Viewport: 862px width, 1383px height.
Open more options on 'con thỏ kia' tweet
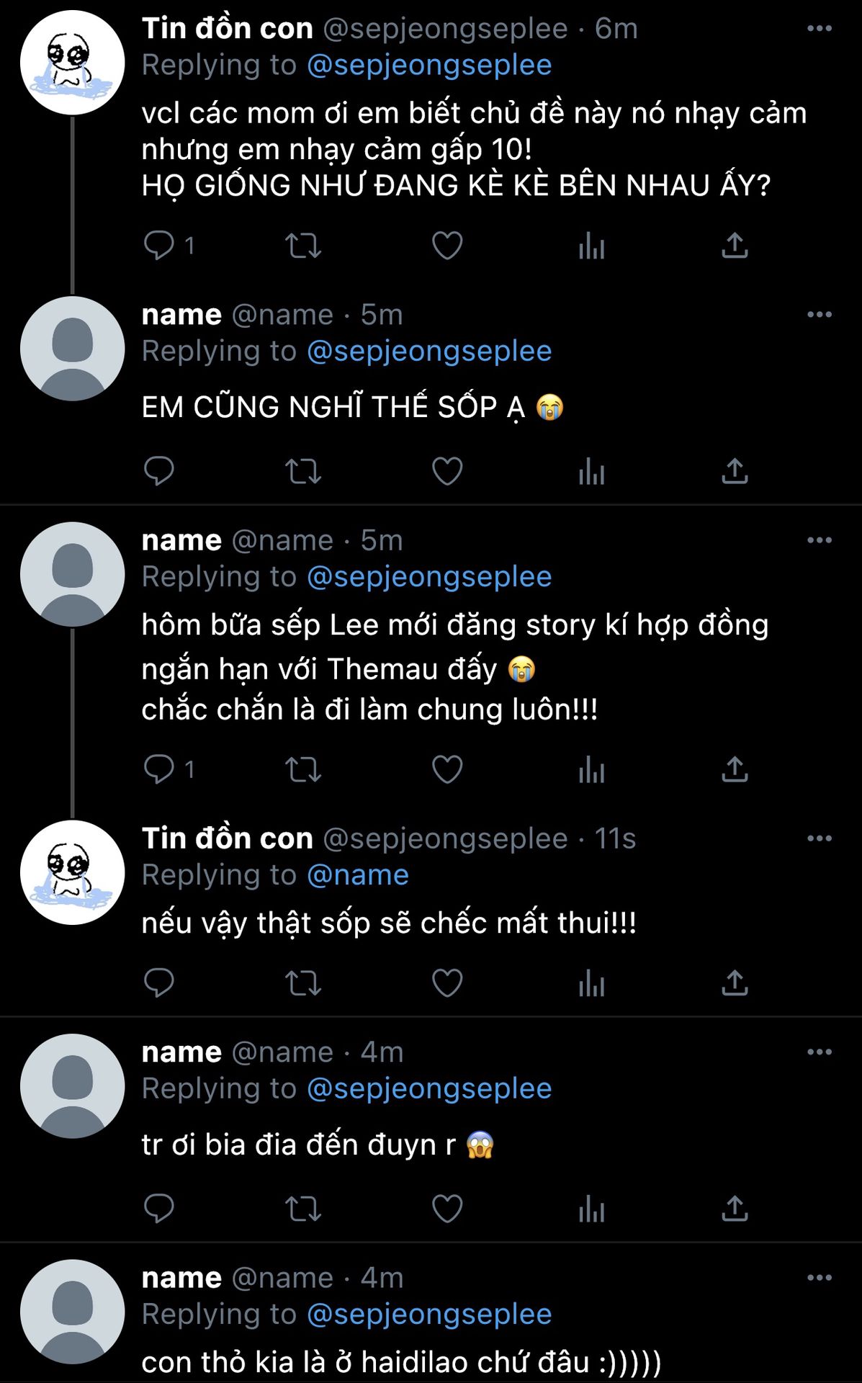(x=820, y=1278)
